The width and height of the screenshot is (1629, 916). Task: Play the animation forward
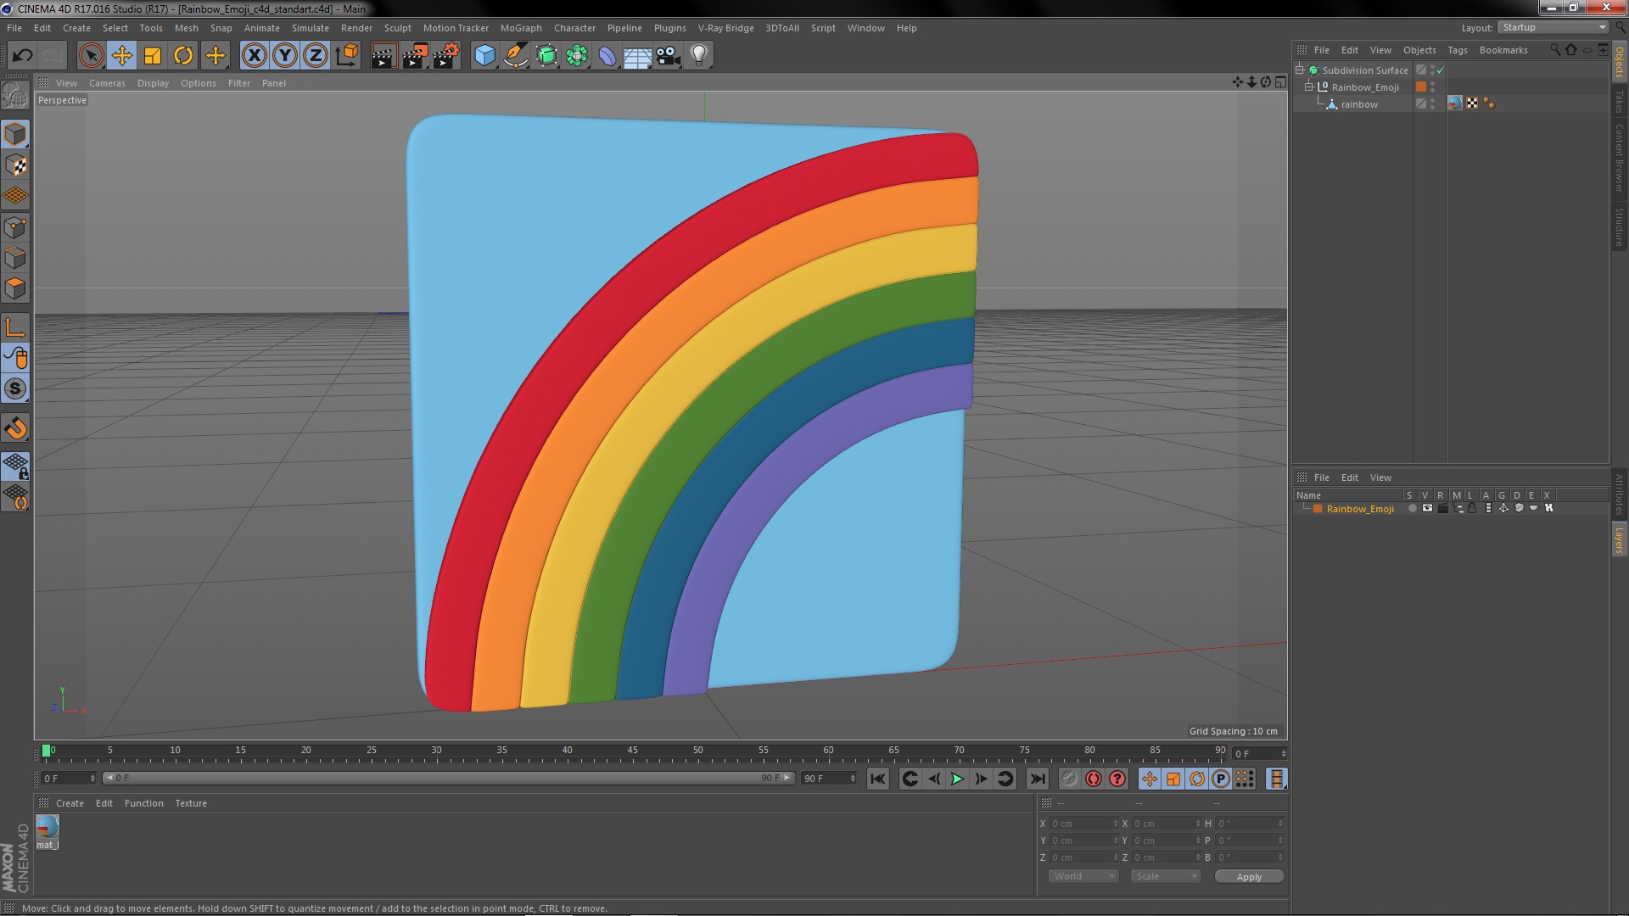[x=957, y=779]
